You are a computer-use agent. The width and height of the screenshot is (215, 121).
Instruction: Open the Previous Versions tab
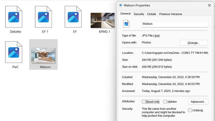171,14
